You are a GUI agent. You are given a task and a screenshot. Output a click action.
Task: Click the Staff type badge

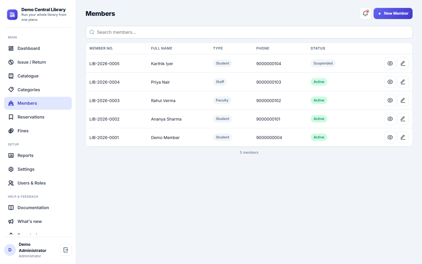coord(220,82)
